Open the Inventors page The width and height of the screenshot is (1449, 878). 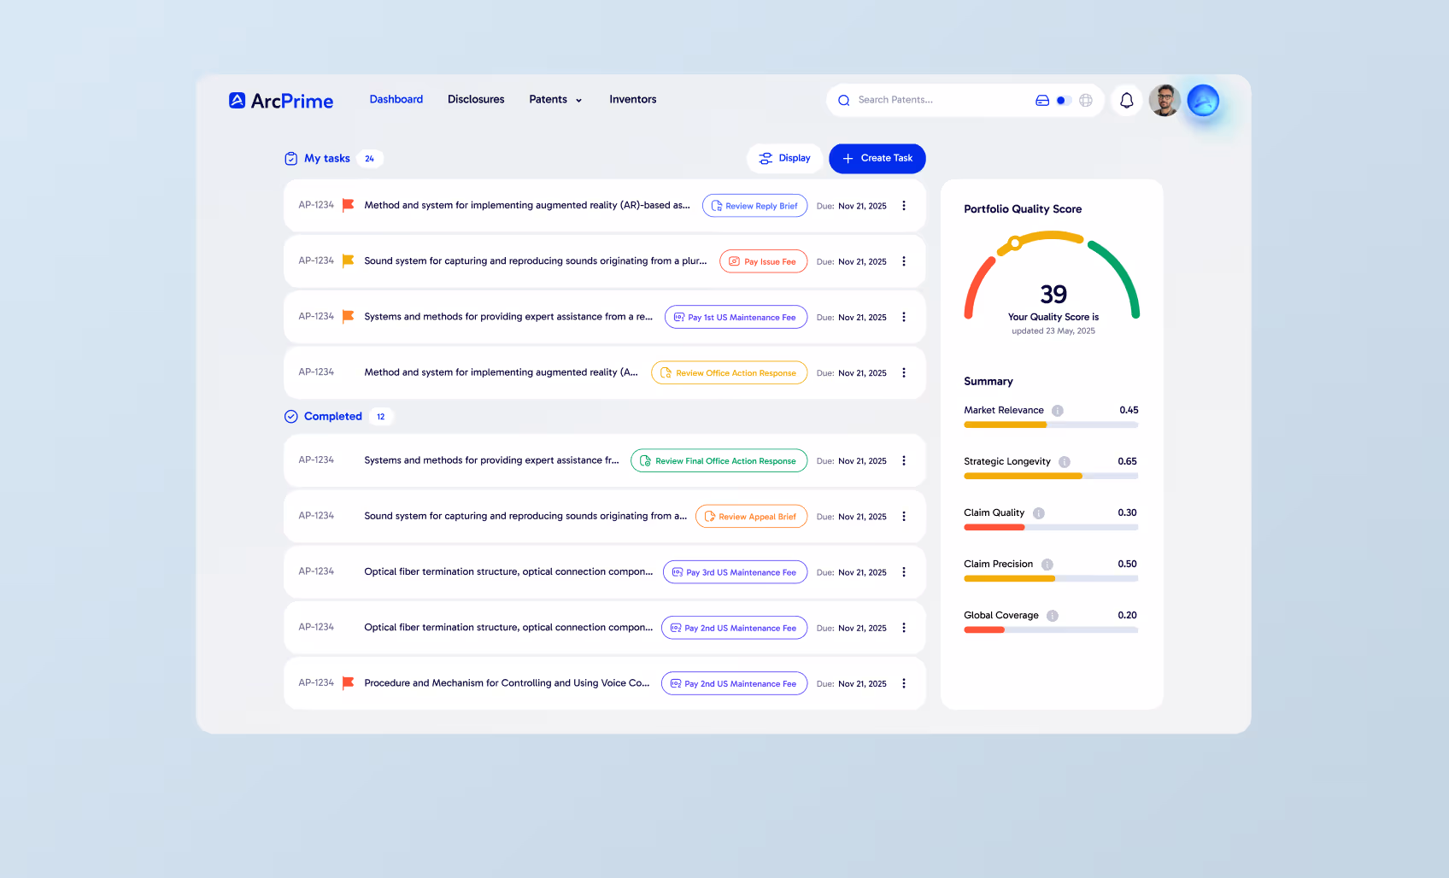point(633,99)
